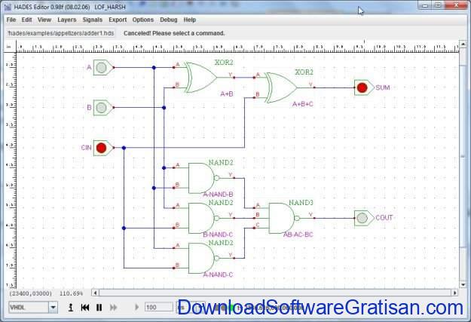The image size is (471, 322).
Task: Select the COUT output LED
Action: click(x=362, y=218)
